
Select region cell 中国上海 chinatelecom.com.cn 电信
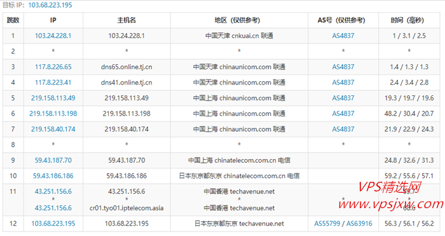pos(239,160)
